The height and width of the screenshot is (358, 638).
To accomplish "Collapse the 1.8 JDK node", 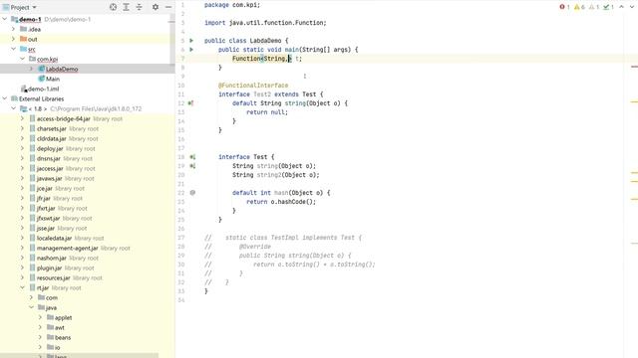I will 13,108.
